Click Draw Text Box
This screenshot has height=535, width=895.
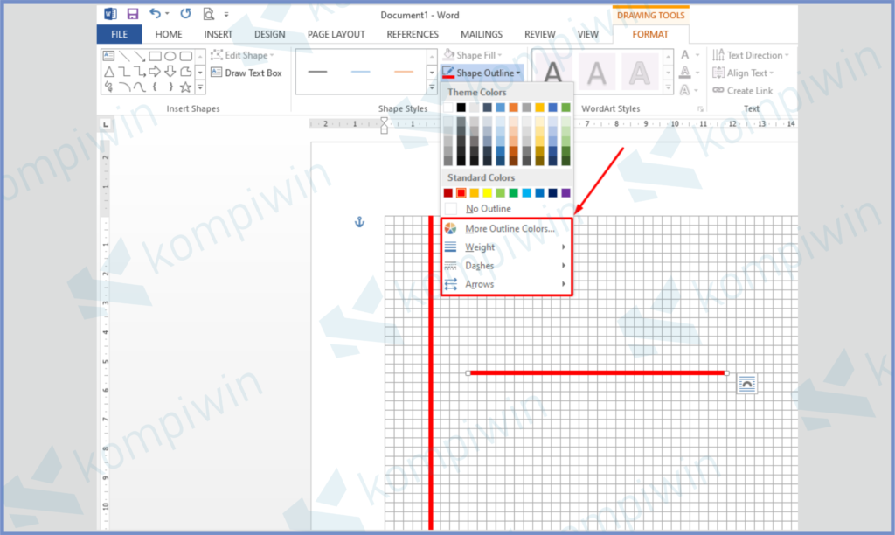click(247, 73)
